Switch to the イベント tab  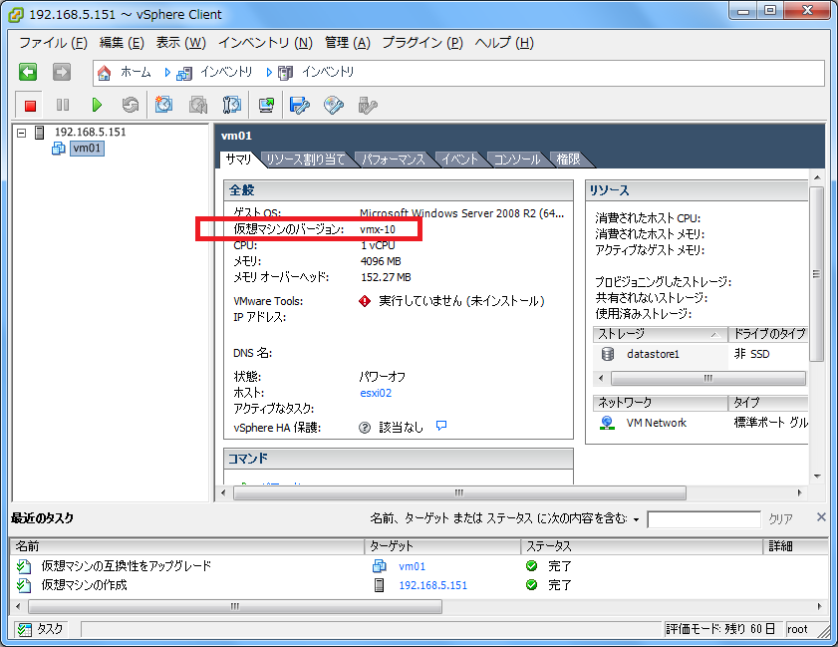coord(460,160)
